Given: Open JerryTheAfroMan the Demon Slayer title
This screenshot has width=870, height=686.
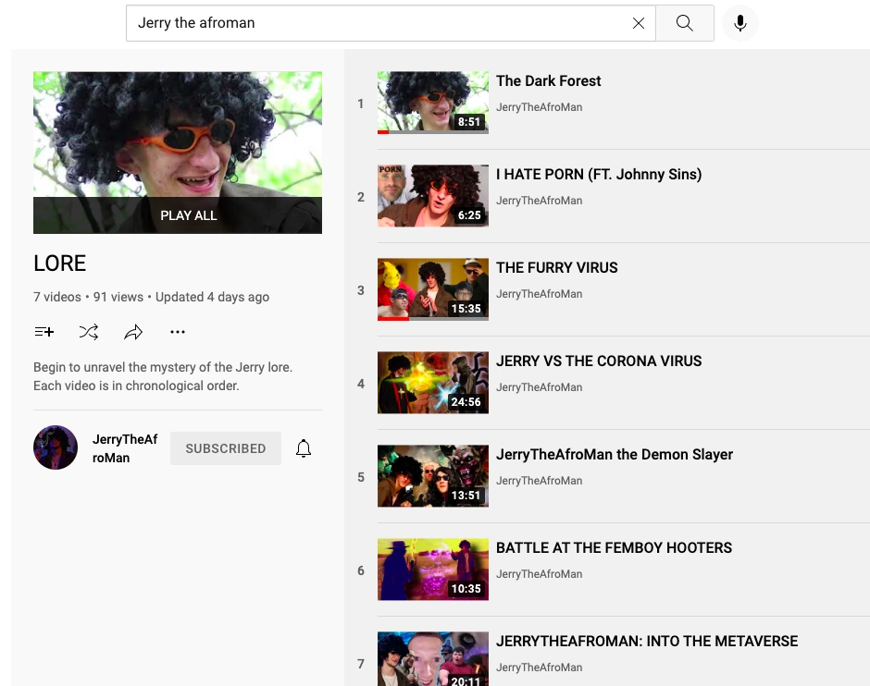Looking at the screenshot, I should (615, 454).
